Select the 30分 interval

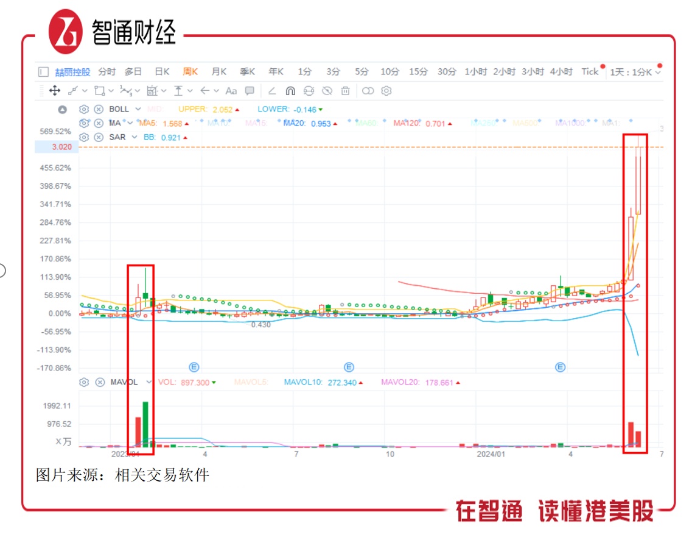[447, 71]
